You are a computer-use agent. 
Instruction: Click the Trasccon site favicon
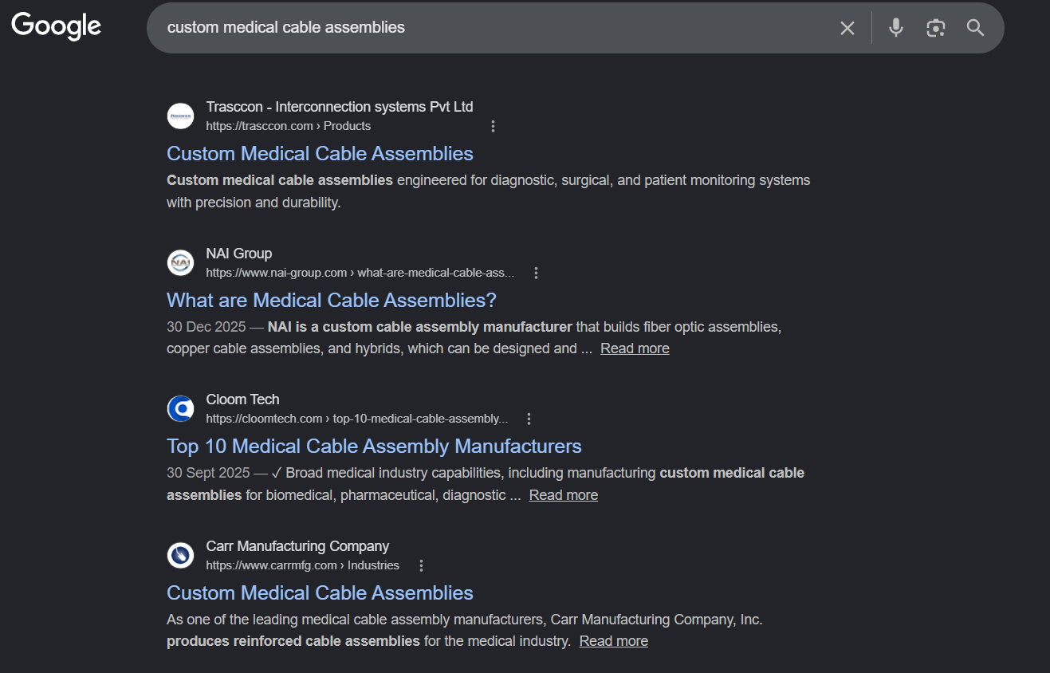click(181, 116)
